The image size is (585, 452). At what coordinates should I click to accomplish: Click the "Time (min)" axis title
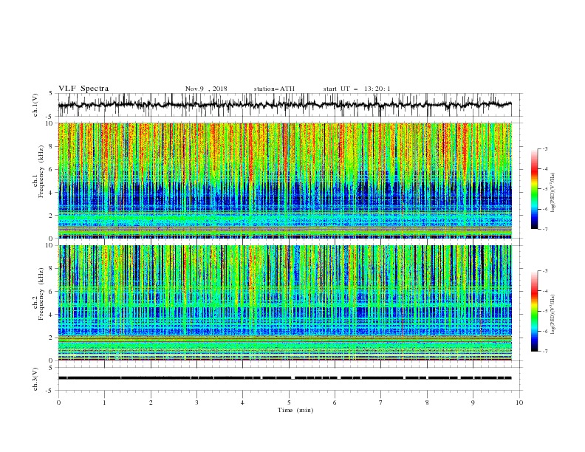[295, 410]
